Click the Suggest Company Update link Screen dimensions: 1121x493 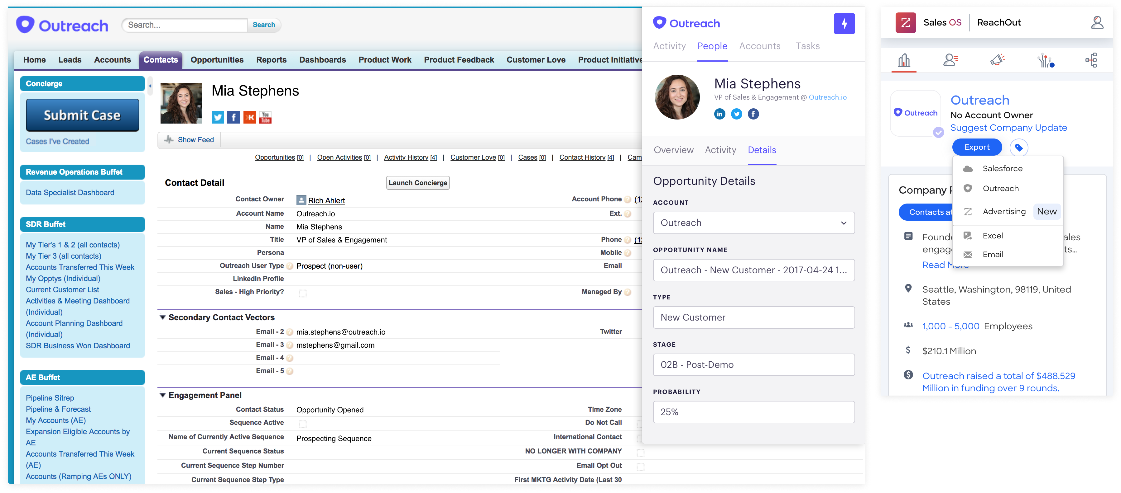pos(1008,128)
